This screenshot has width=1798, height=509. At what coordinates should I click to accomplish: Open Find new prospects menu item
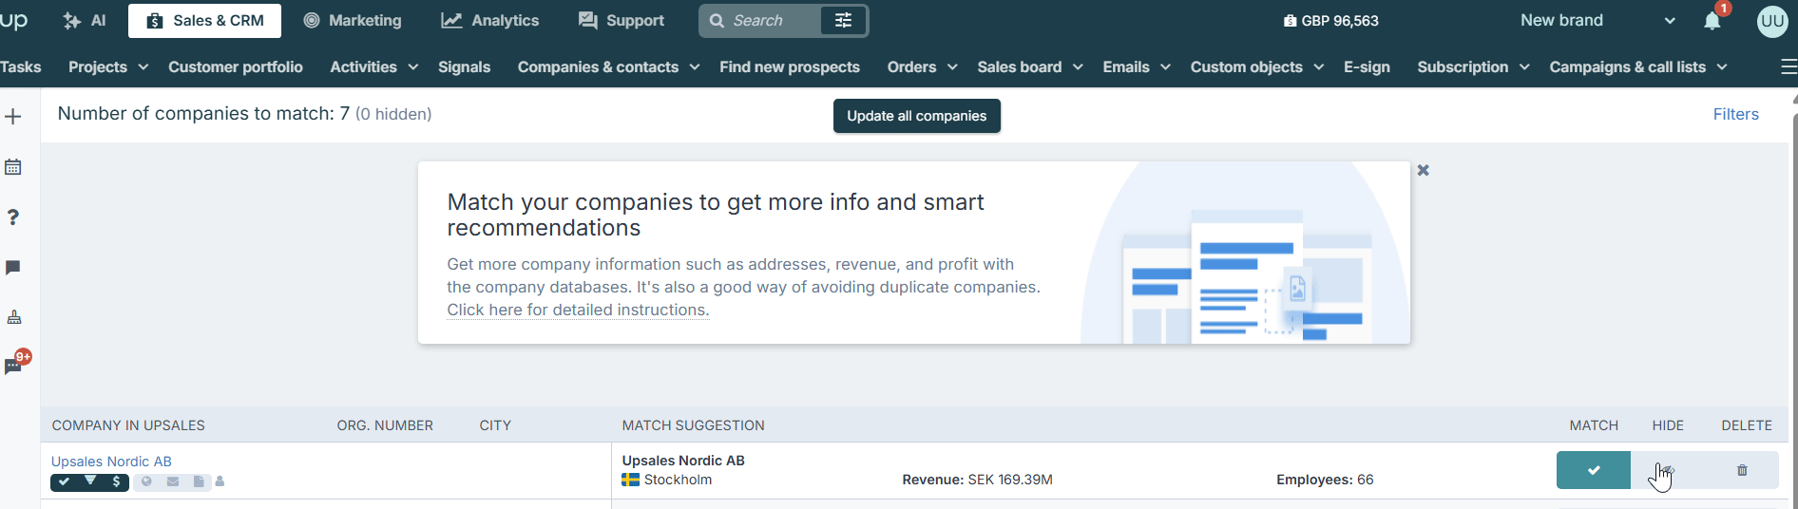[790, 66]
